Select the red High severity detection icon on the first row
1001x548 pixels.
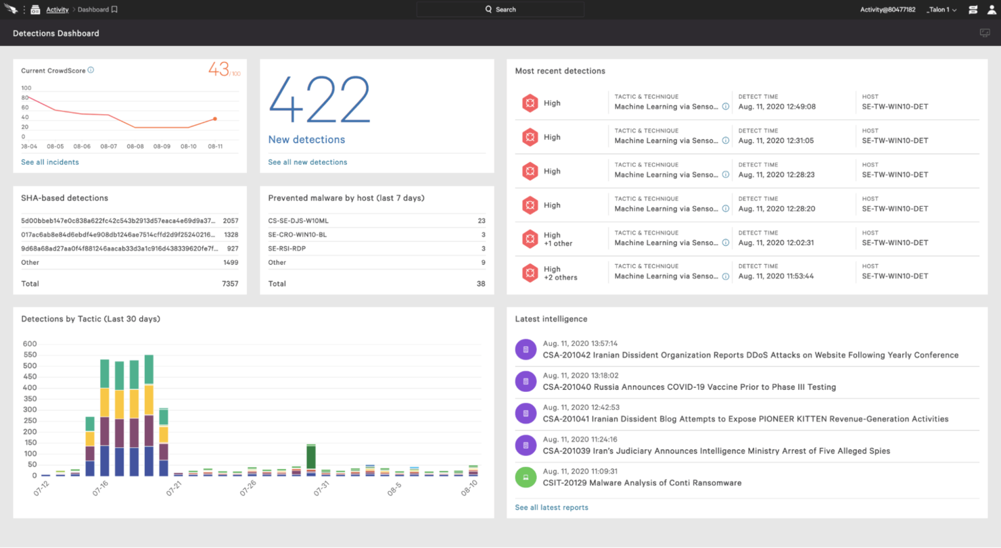[529, 103]
